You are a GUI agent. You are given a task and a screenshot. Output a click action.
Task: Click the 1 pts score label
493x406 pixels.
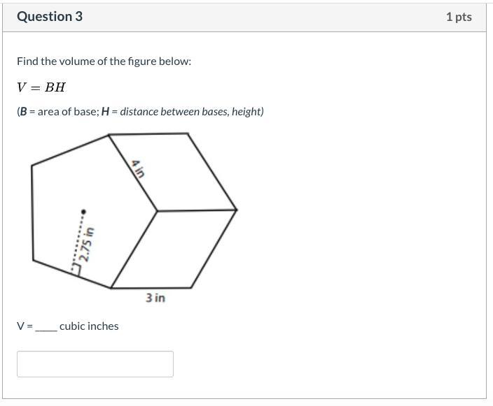458,17
